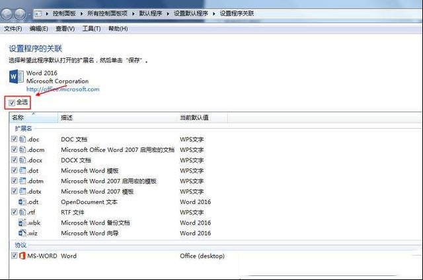The height and width of the screenshot is (280, 423).
Task: Click the Back navigation arrow button
Action: (x=7, y=14)
